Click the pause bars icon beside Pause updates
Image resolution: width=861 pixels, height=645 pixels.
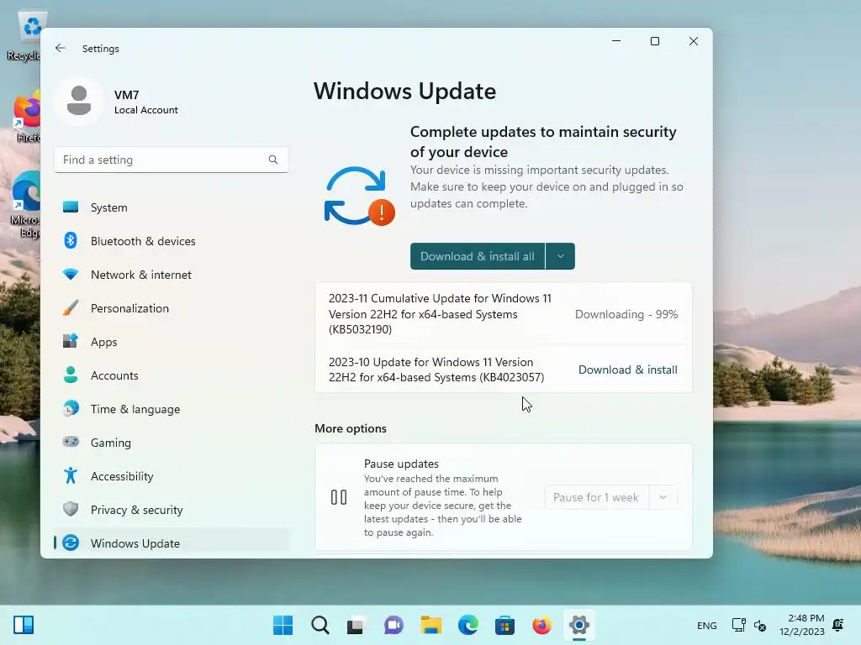tap(339, 497)
